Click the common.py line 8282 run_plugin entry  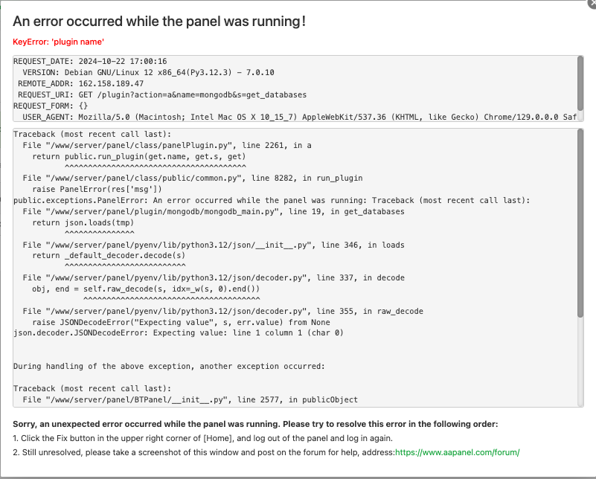[192, 179]
